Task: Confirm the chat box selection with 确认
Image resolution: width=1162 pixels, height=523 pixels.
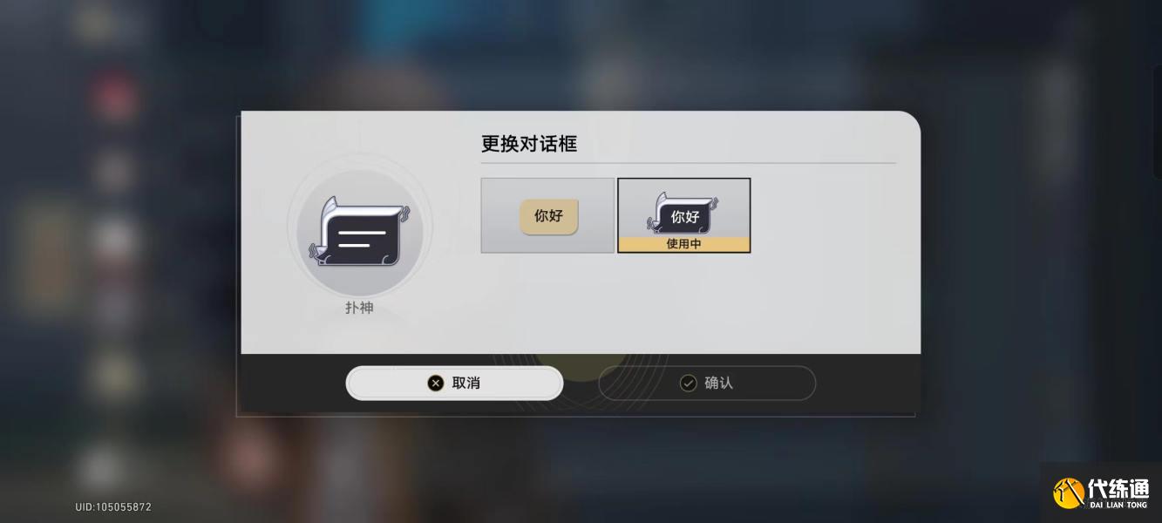Action: 707,383
